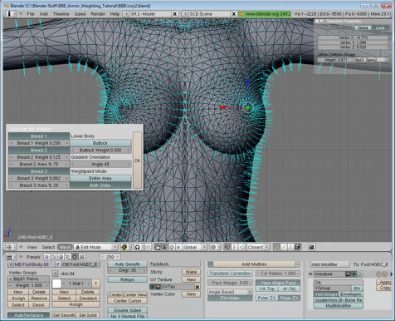Screen dimensions: 395x321
Task: Toggle the Buttock option in popup
Action: tap(100, 143)
